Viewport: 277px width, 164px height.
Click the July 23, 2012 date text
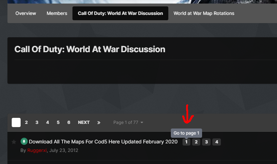coord(64,151)
